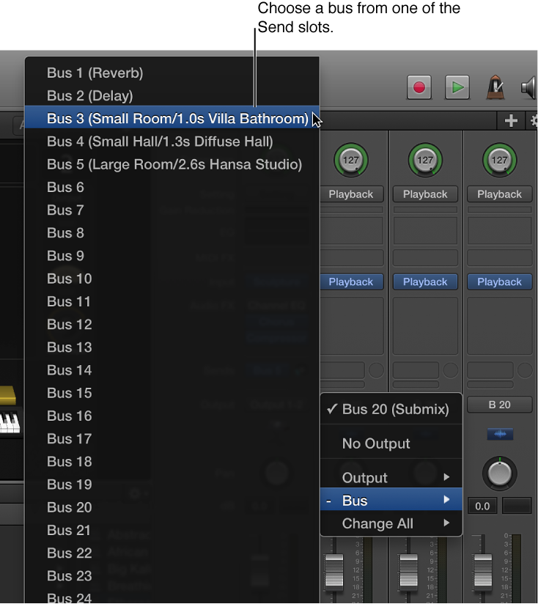Open the metronome

495,86
